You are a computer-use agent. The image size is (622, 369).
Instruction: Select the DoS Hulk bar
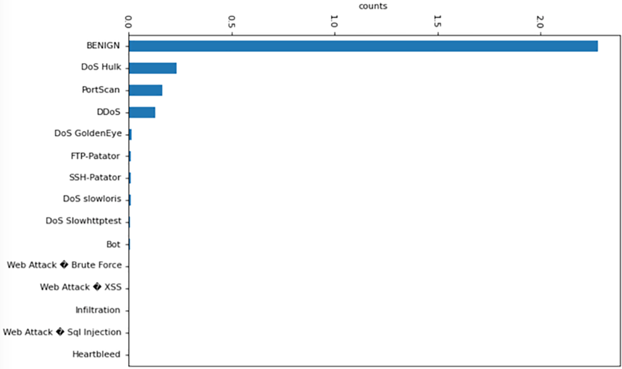coord(152,68)
